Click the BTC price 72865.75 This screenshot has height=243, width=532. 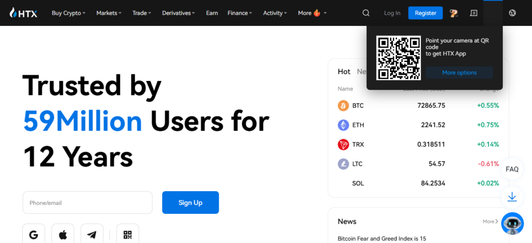[431, 106]
